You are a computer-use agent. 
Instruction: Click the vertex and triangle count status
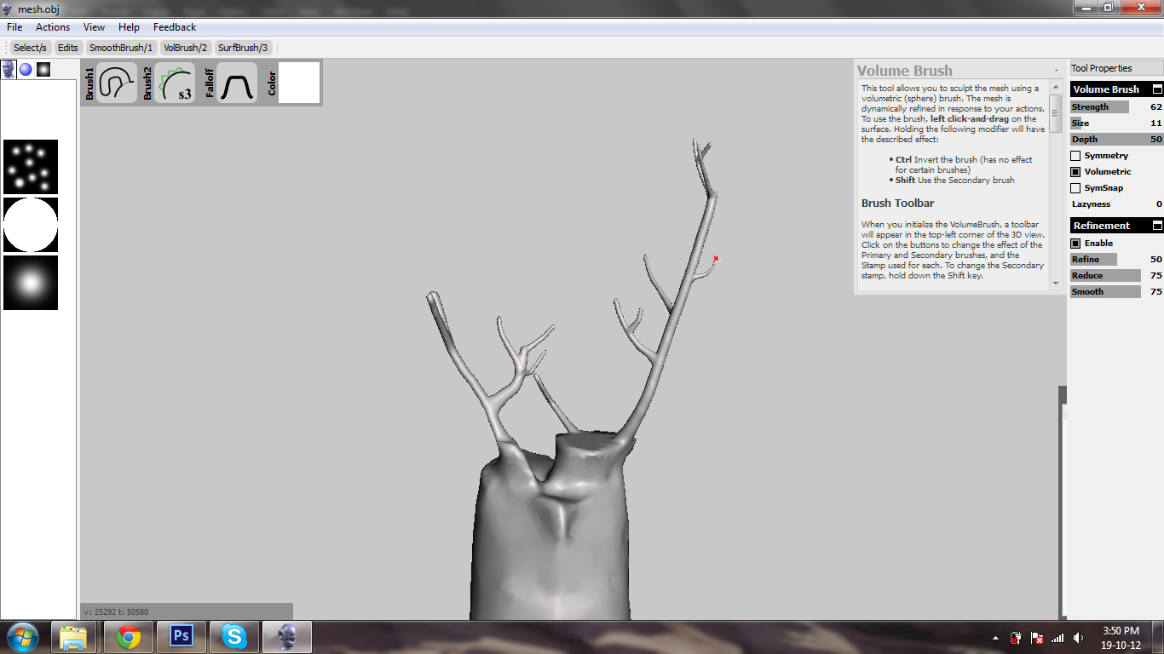click(116, 612)
